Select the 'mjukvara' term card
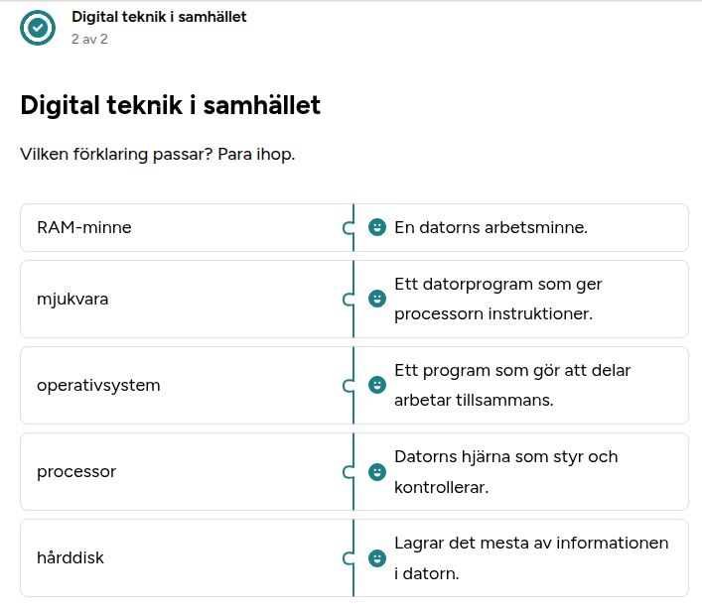The image size is (702, 610). click(186, 299)
